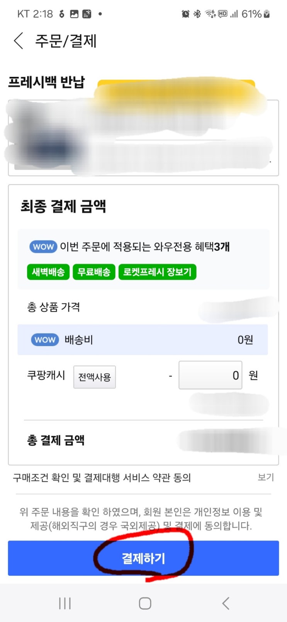Image resolution: width=287 pixels, height=622 pixels.
Task: Tap the Android home button
Action: 145,603
